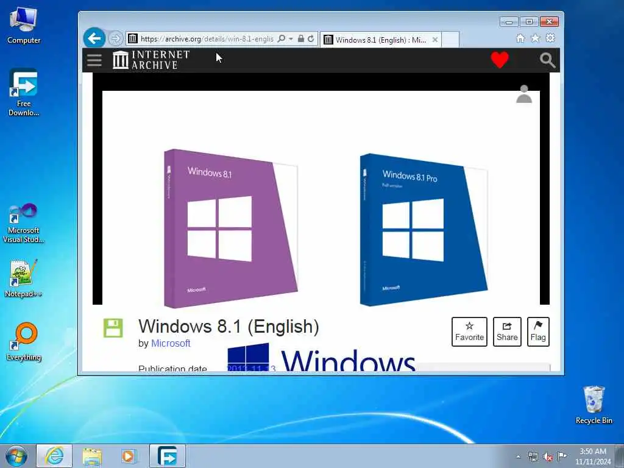Click the Share button

pos(507,332)
